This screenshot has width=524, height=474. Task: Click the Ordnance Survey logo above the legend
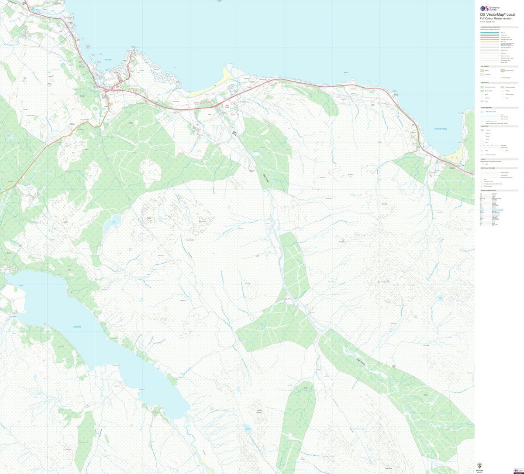[x=490, y=8]
